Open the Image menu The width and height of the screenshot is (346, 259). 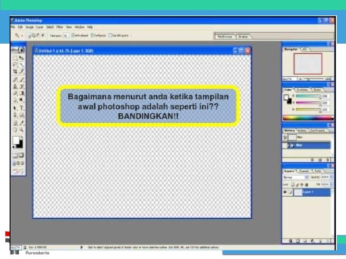pos(30,27)
